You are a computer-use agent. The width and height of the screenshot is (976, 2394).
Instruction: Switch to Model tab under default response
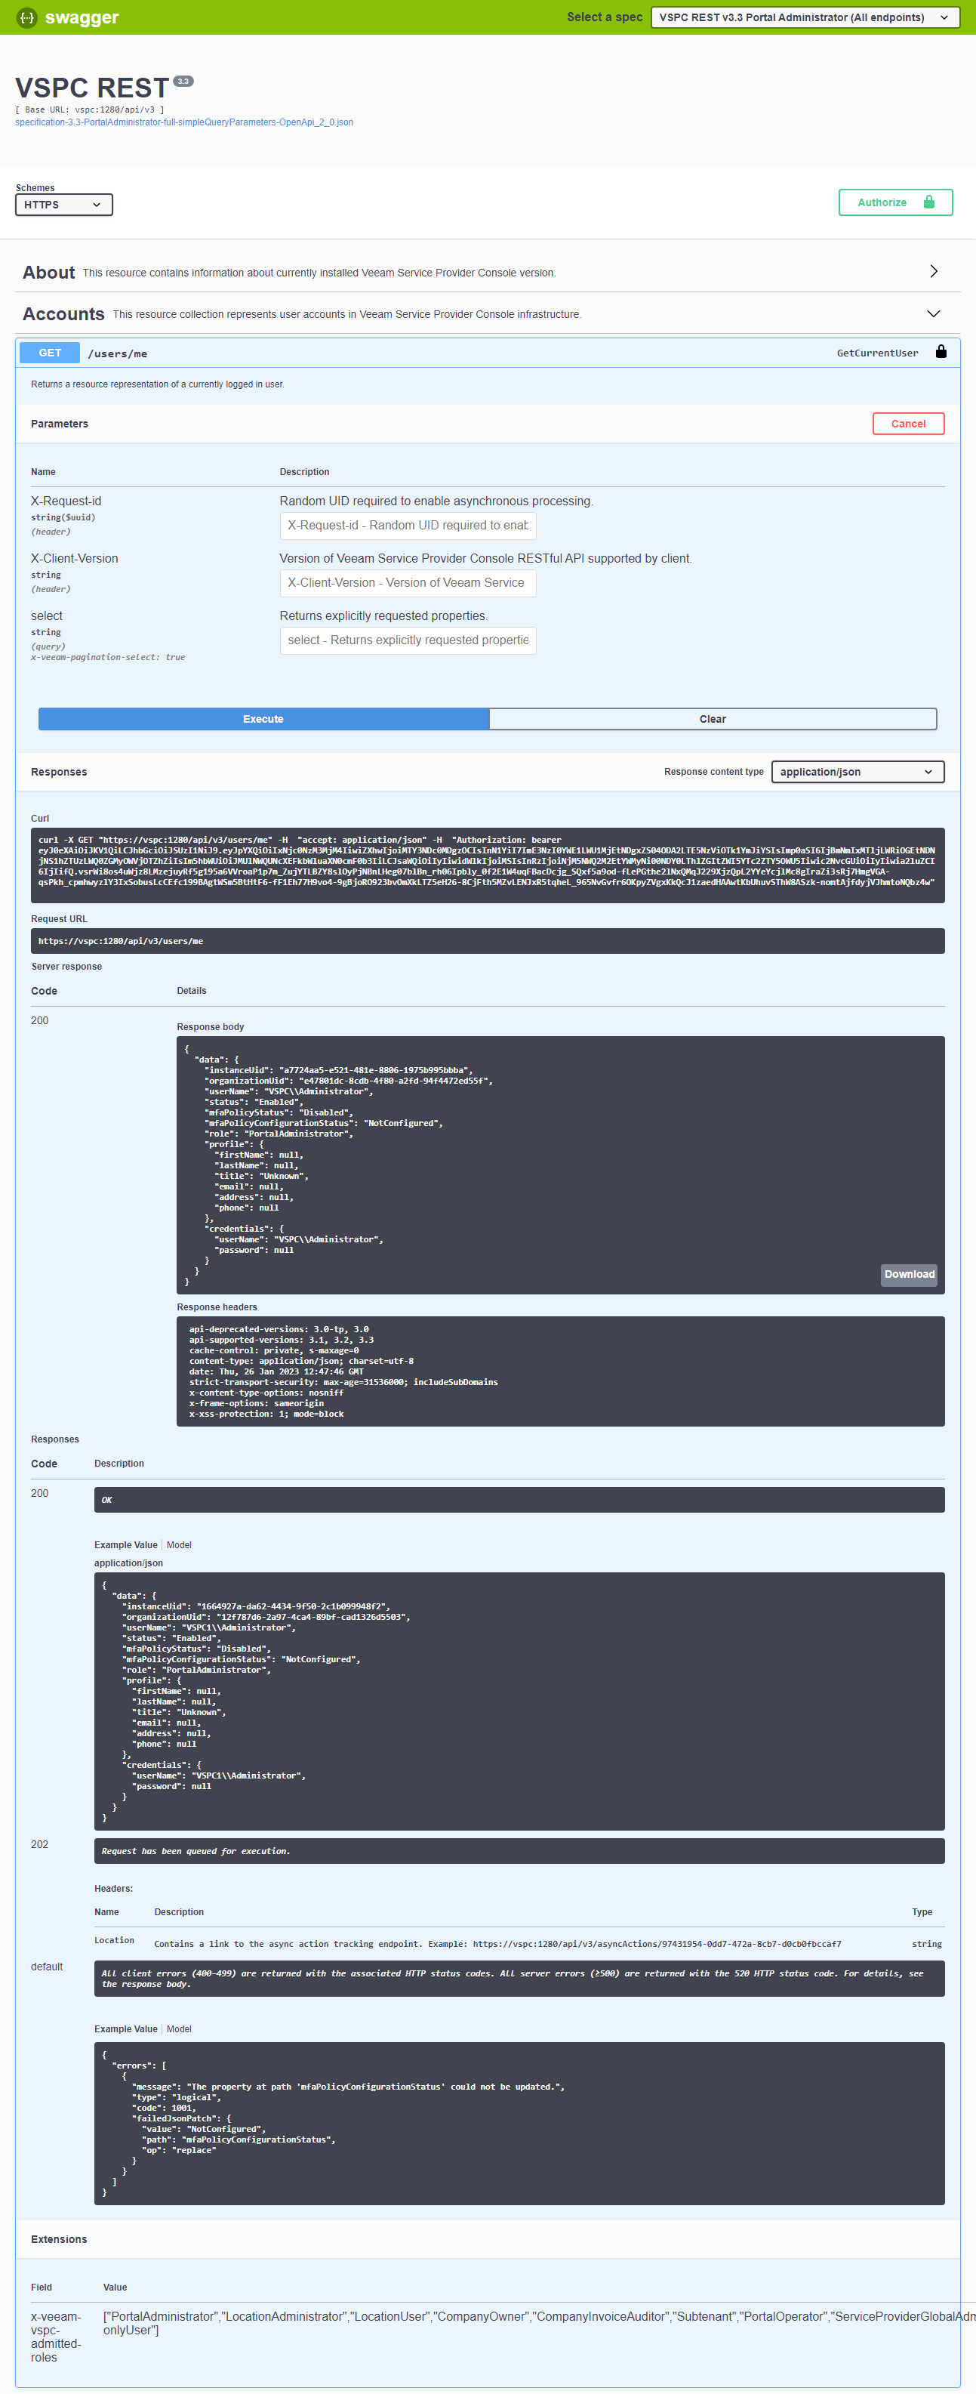pos(179,2028)
